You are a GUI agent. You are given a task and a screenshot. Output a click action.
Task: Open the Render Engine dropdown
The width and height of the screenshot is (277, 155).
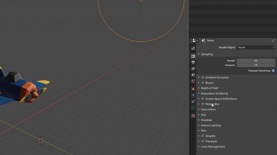(x=256, y=47)
